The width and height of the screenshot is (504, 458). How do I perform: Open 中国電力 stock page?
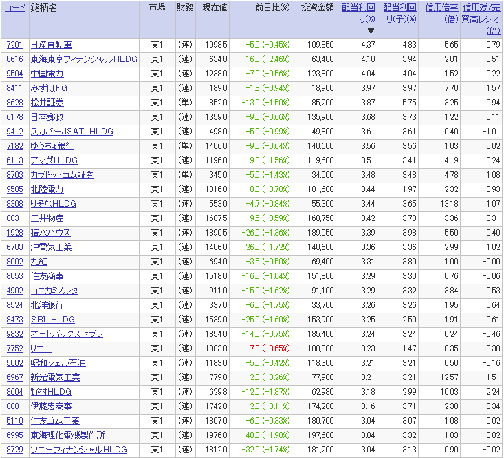47,74
